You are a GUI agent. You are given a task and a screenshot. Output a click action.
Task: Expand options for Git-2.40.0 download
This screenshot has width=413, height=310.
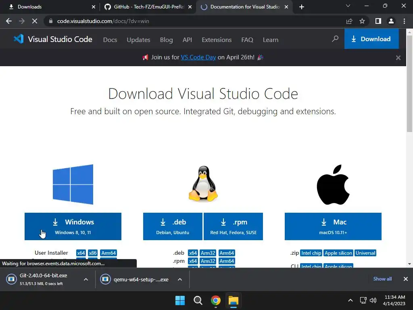coord(86,279)
